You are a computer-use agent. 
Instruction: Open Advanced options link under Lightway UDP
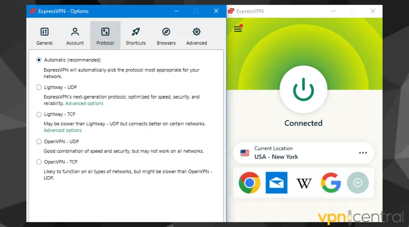click(x=84, y=104)
